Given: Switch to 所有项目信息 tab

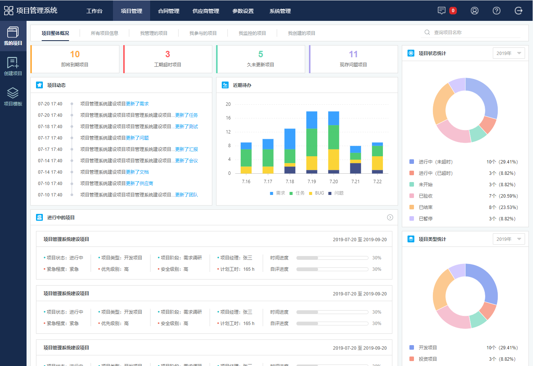Looking at the screenshot, I should tap(105, 33).
